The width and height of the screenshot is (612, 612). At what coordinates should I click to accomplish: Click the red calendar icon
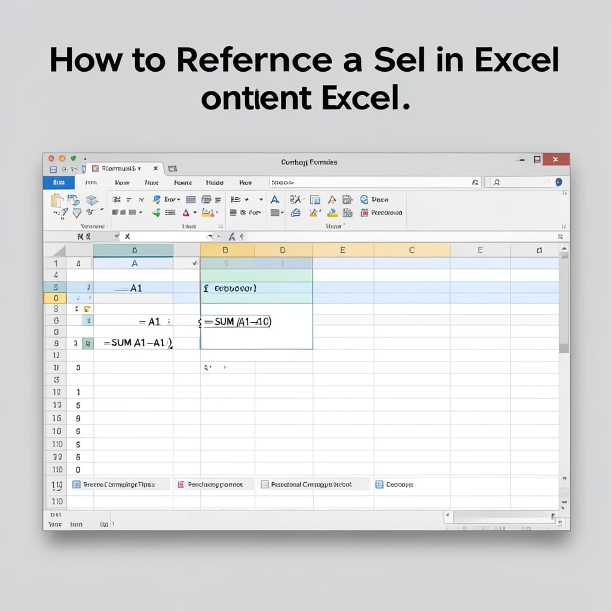[x=365, y=212]
